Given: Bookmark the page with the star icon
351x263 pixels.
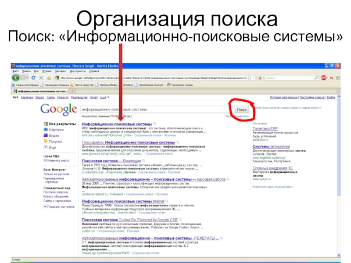Looking at the screenshot, I should tap(249, 78).
